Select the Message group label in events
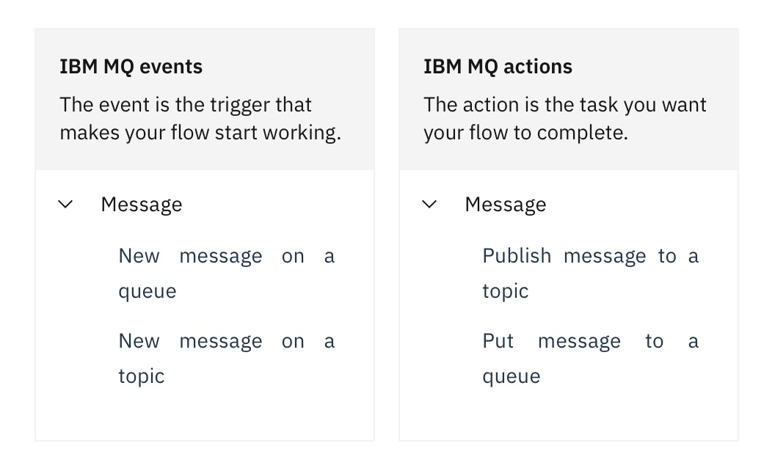775x468 pixels. 142,205
